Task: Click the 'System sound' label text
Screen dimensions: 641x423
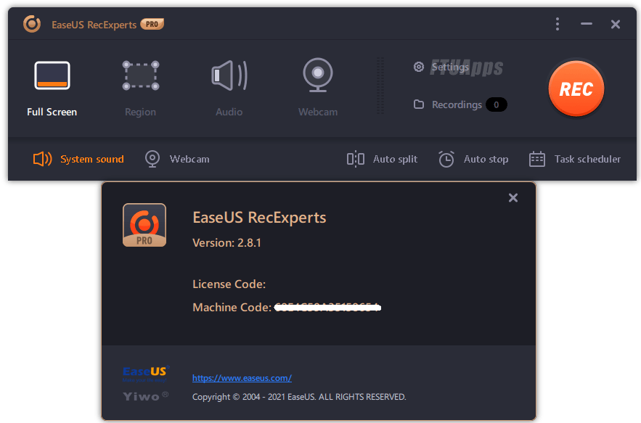Action: [x=92, y=159]
